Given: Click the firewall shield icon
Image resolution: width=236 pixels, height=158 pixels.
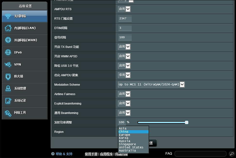Looking at the screenshot, I should click(8, 77).
